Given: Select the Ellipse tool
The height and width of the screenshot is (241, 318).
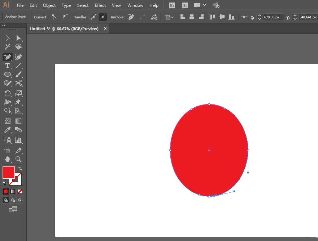Looking at the screenshot, I should coord(7,74).
